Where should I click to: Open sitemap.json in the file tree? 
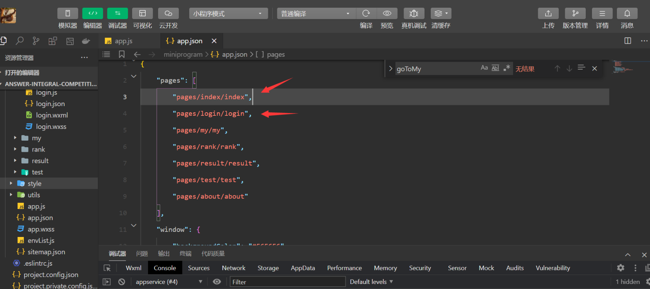click(46, 252)
